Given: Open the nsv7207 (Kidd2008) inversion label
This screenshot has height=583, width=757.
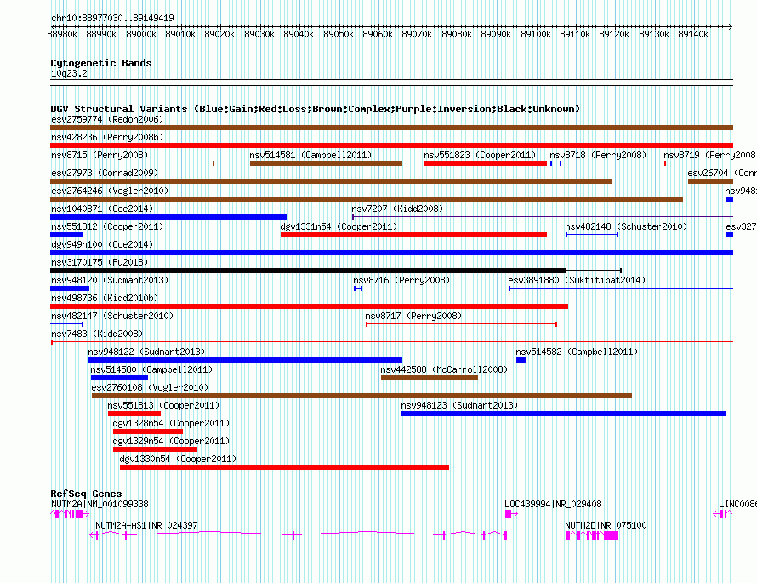Looking at the screenshot, I should click(397, 209).
